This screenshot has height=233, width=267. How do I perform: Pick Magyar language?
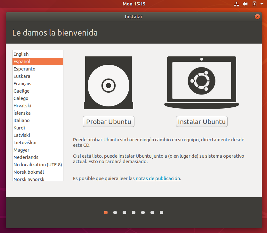pos(38,150)
